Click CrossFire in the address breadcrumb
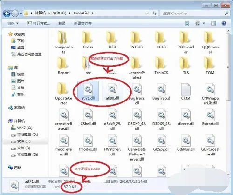Screen dimensions: 233x195 (x=82, y=13)
